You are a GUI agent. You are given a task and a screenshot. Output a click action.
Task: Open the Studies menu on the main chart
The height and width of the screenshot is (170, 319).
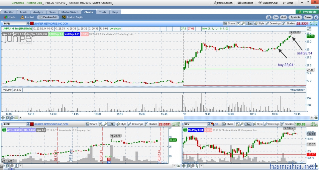point(289,23)
